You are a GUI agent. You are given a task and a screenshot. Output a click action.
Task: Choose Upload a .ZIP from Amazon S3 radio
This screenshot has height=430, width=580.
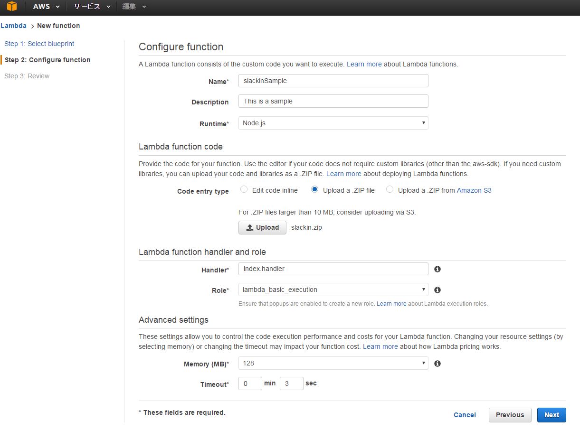(390, 190)
